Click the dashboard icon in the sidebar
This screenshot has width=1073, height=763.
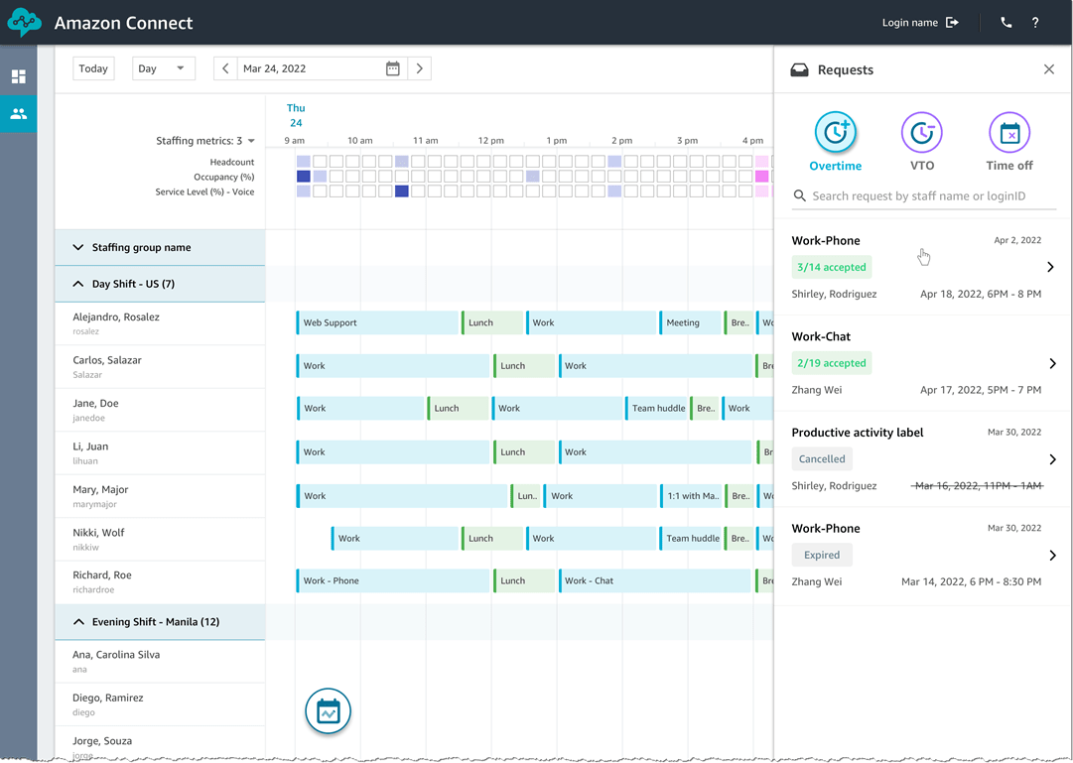(x=19, y=75)
